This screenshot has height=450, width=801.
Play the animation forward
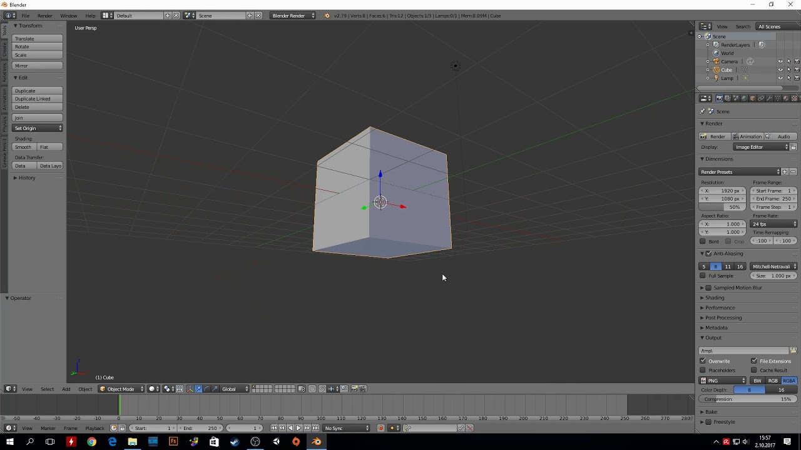tap(298, 428)
